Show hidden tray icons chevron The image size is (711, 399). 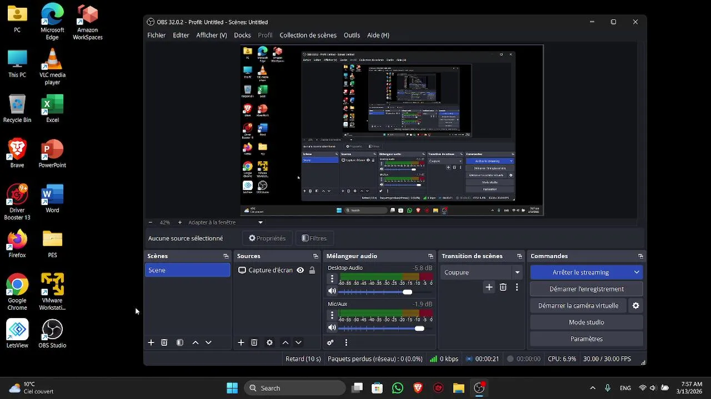[x=593, y=388]
